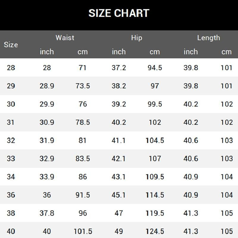
Task: Select size 36 row label
Action: point(11,195)
